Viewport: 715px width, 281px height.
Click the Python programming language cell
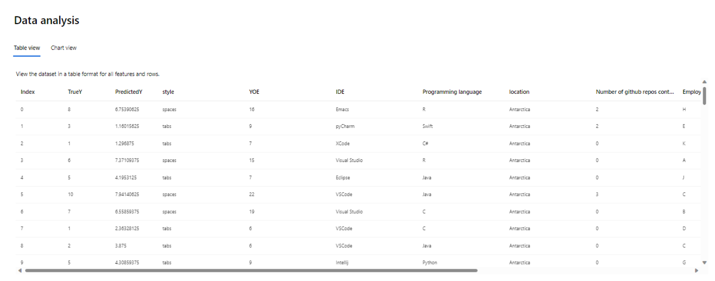pos(430,263)
